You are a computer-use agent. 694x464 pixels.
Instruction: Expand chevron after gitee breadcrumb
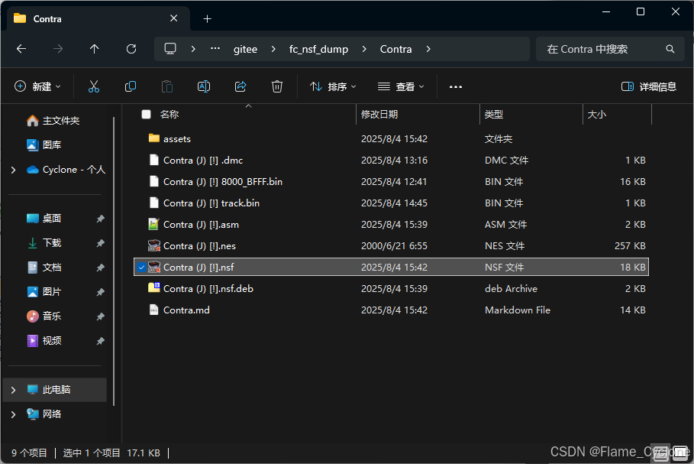[x=273, y=49]
